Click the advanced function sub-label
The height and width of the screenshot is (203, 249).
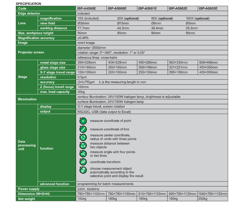coord(54,184)
